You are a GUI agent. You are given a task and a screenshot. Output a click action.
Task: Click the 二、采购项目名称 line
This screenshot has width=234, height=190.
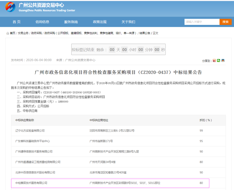pos(61,97)
